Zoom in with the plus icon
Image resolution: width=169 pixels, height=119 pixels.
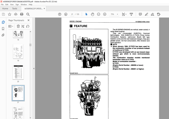pos(104,14)
